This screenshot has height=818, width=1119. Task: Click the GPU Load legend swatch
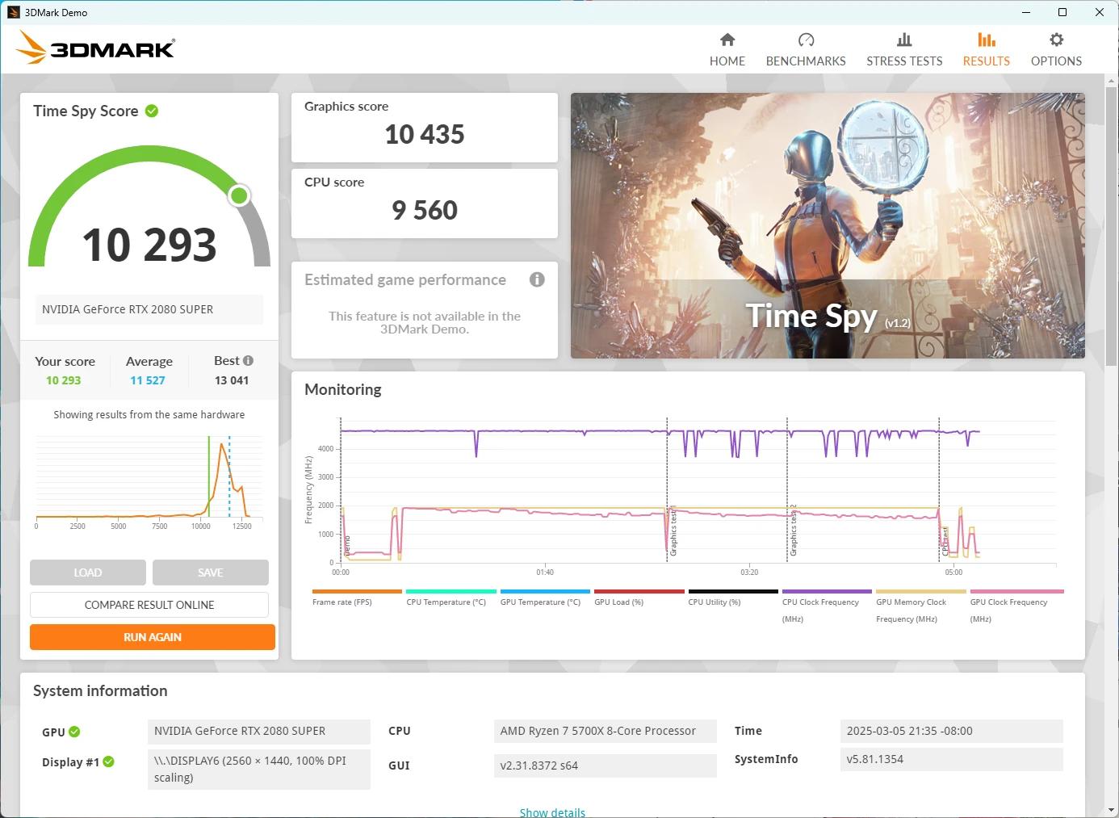[639, 591]
